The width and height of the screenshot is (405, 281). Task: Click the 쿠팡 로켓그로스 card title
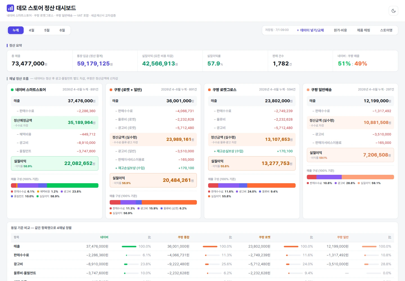tap(224, 90)
